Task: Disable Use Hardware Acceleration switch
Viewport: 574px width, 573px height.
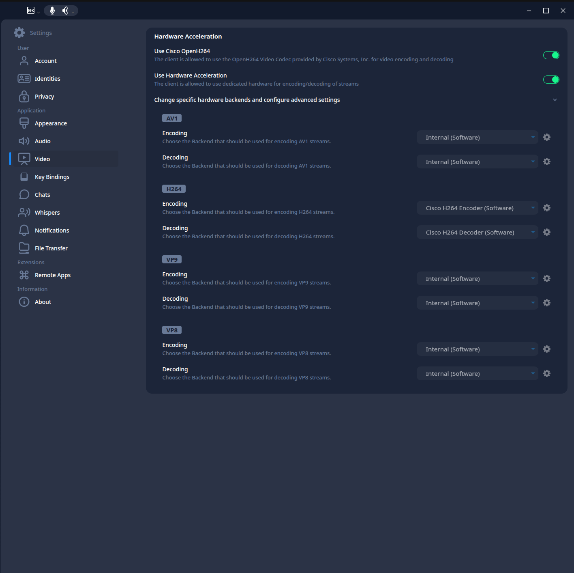Action: point(551,80)
